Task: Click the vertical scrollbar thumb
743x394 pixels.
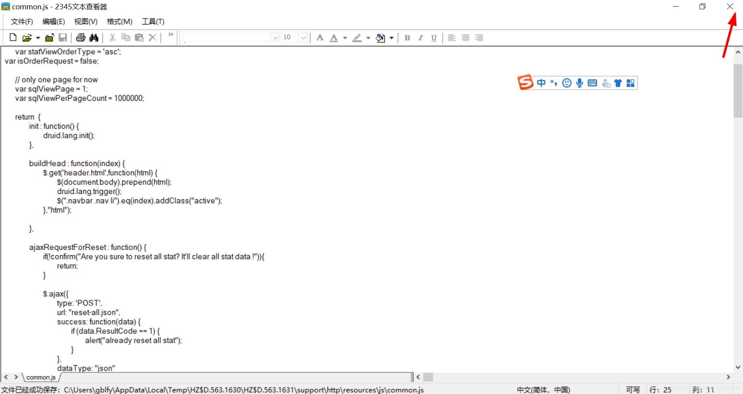Action: pos(738,91)
